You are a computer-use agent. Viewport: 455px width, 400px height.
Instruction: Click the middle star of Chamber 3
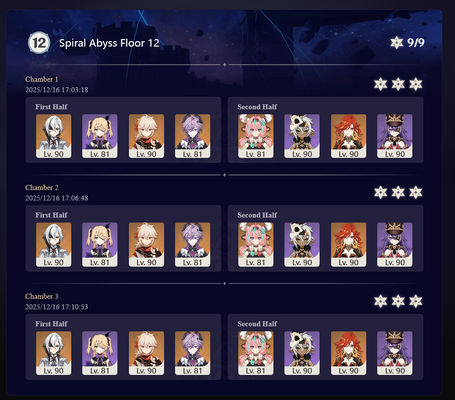[x=398, y=301]
